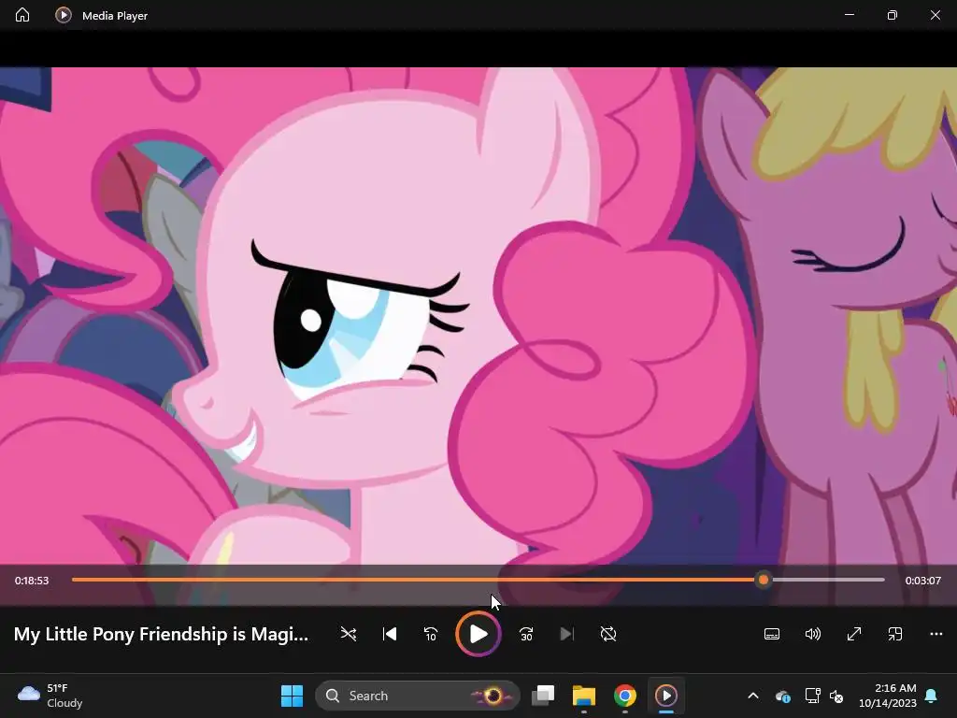Click remaining time 0:03:07
957x718 pixels.
click(x=922, y=581)
